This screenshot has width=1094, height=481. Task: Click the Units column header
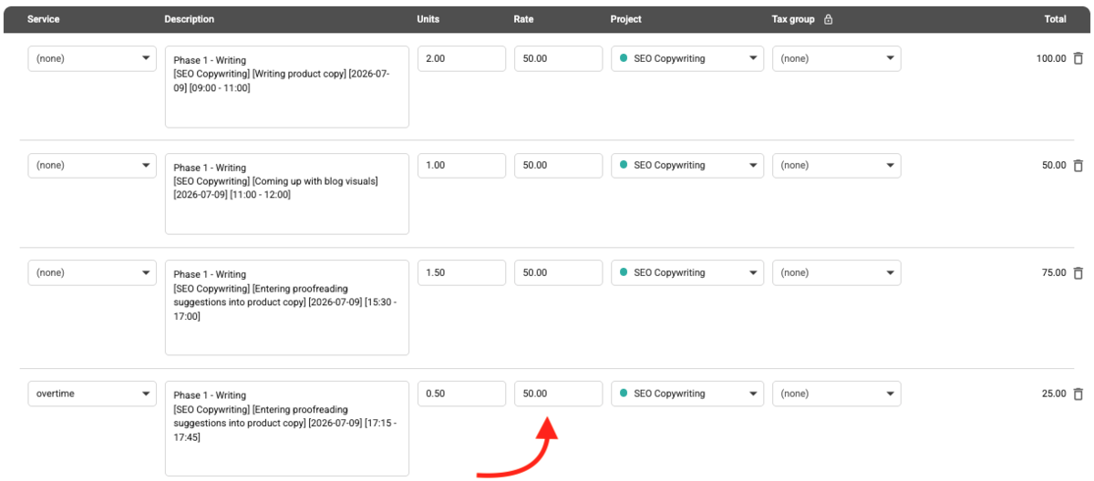point(428,19)
